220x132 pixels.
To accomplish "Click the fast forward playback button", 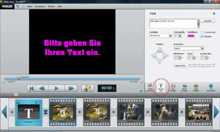I will point(71,88).
